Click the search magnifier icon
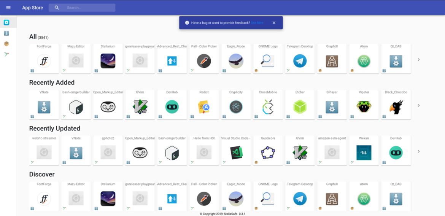This screenshot has width=445, height=216. 57,8
